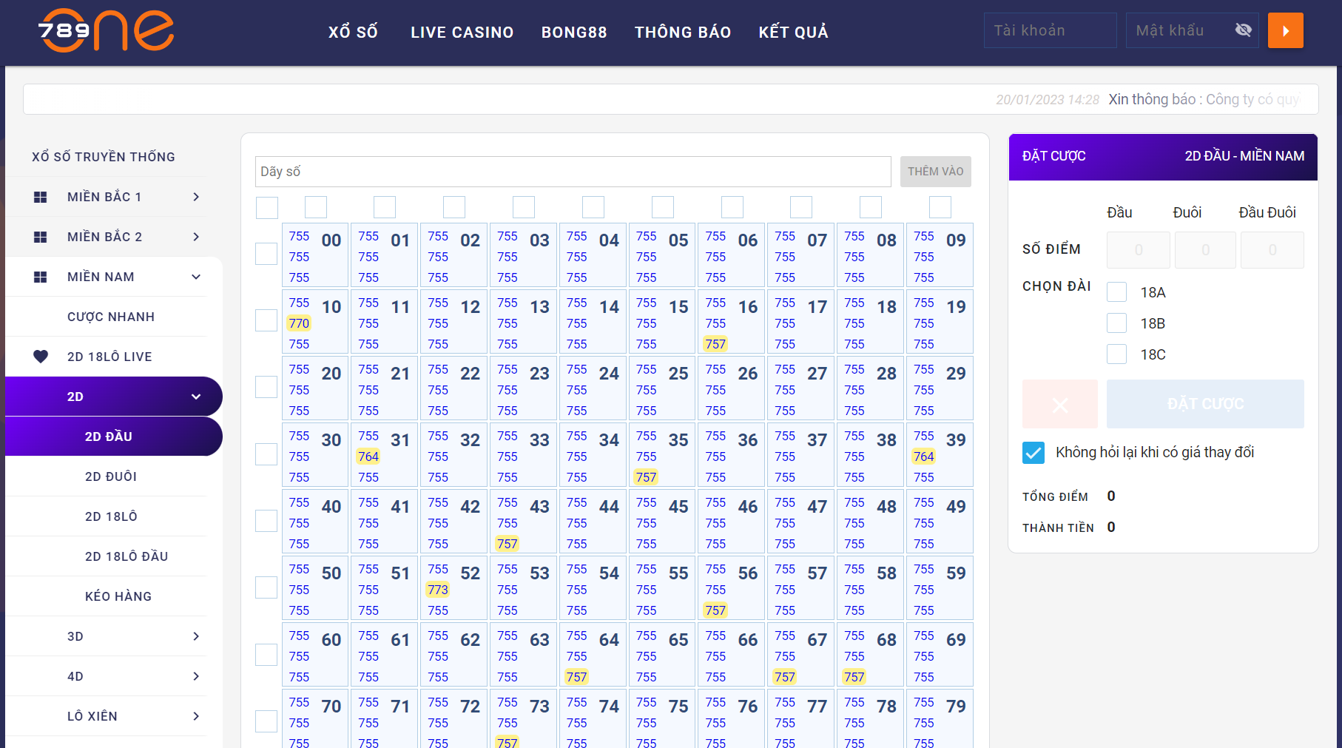
Task: Select number 68 cell
Action: click(x=871, y=655)
